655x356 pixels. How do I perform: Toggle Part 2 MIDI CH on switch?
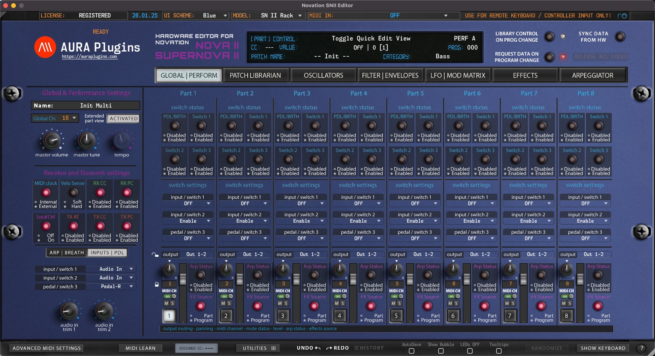[226, 296]
